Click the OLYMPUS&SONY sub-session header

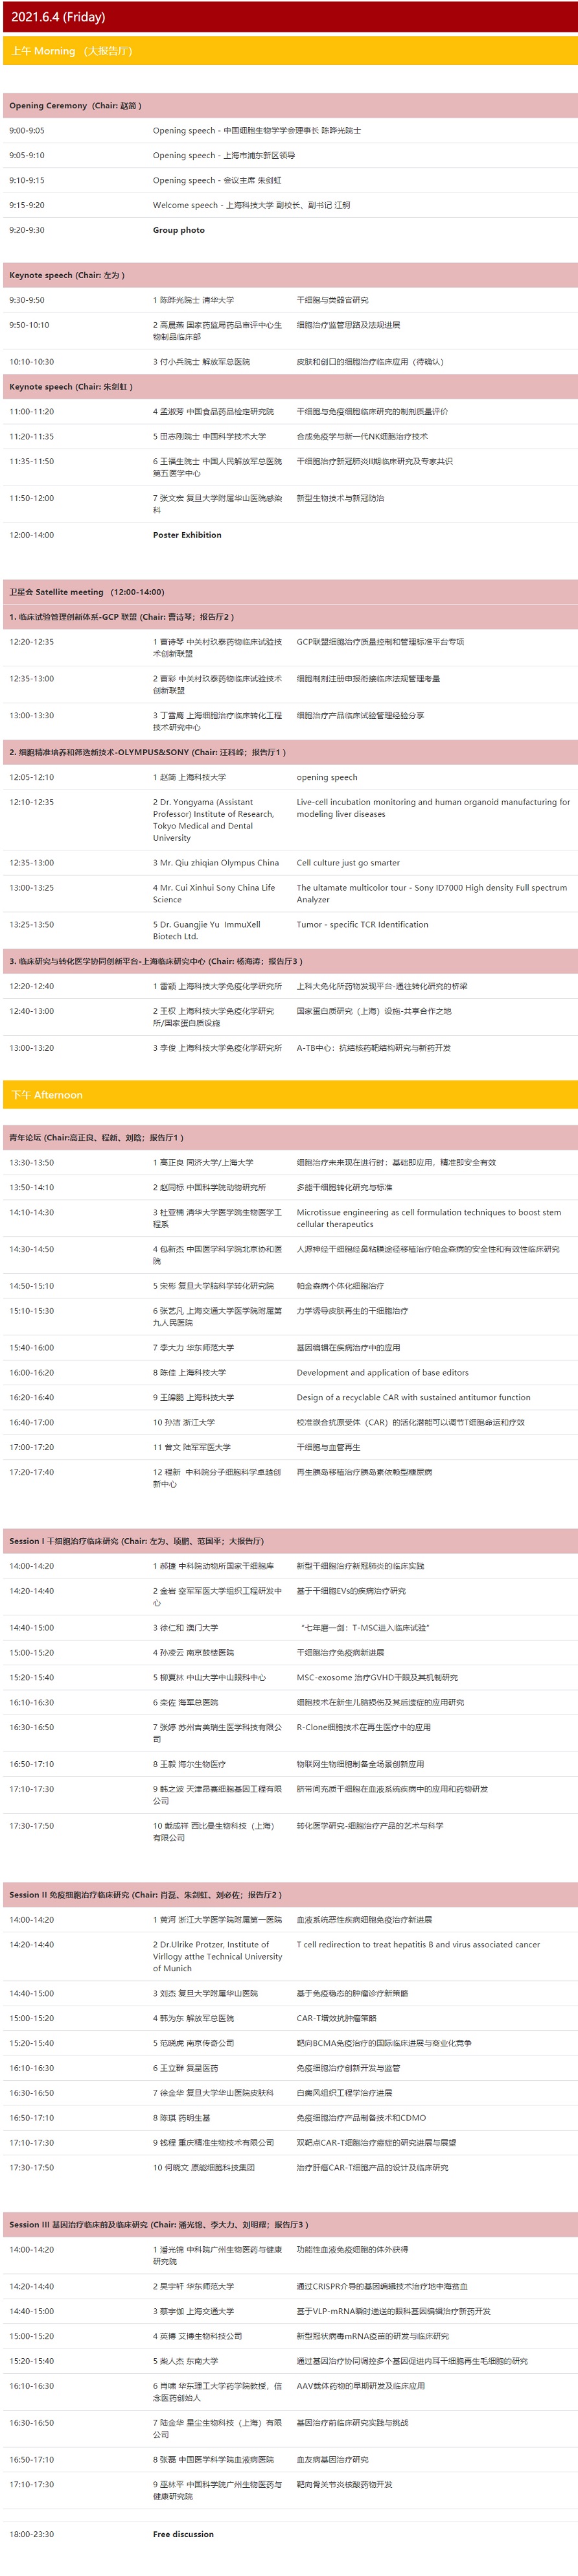pos(147,752)
